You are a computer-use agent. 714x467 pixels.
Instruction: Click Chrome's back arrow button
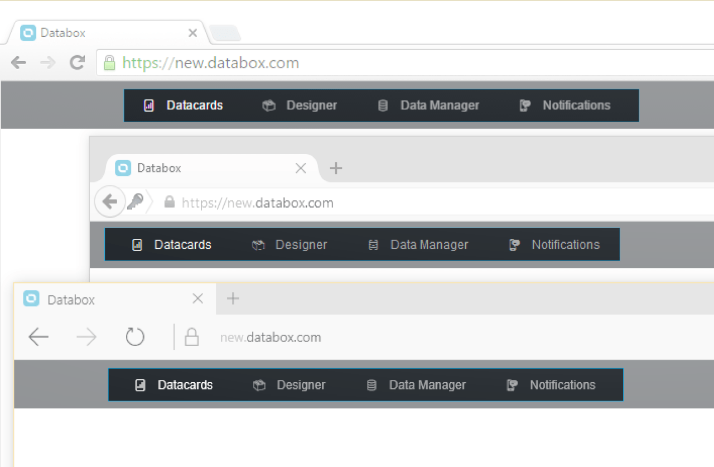tap(18, 62)
